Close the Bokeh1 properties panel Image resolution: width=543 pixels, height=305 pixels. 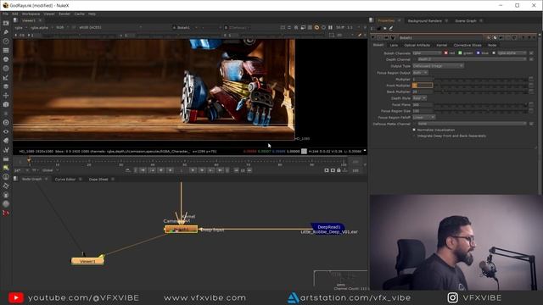coord(535,37)
